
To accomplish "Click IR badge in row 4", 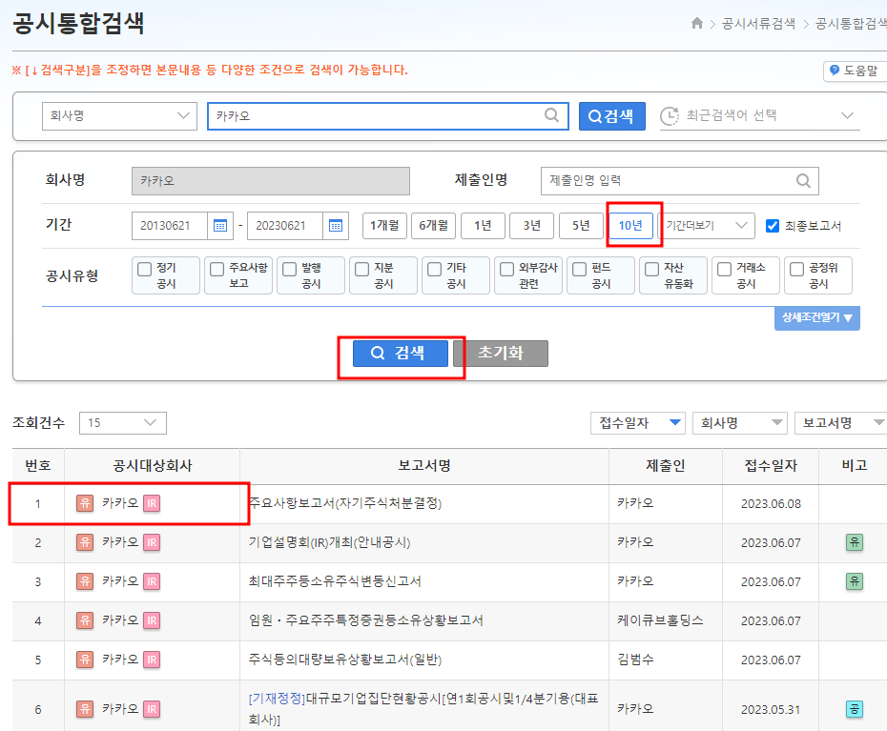I will click(x=152, y=620).
